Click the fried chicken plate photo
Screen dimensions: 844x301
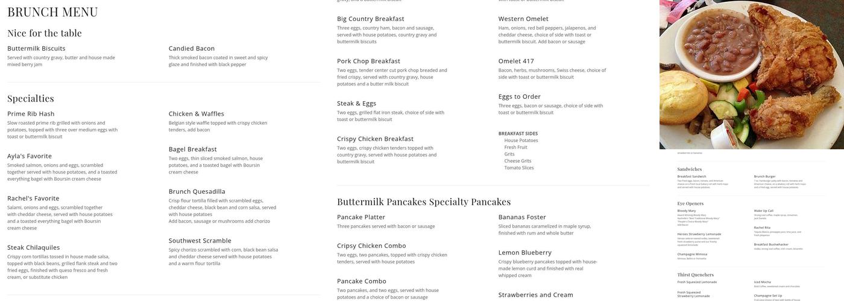point(752,75)
